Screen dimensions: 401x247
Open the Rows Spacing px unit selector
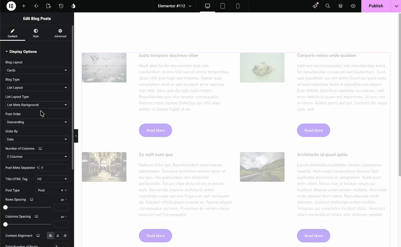tap(64, 200)
